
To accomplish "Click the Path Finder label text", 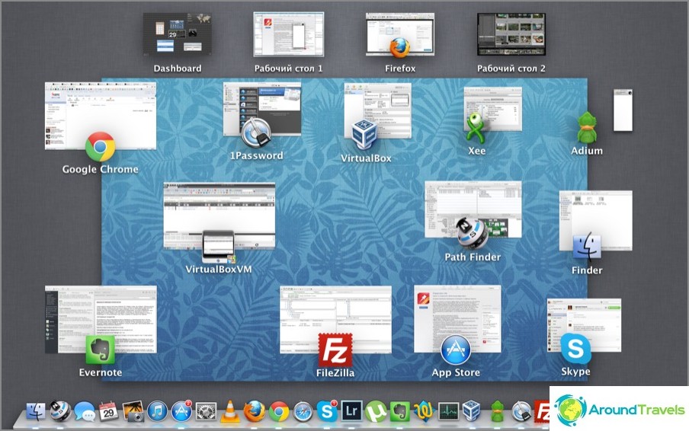I will click(x=473, y=257).
